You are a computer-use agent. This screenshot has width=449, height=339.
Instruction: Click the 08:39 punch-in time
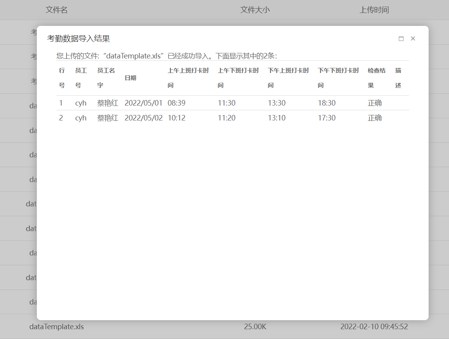tap(176, 103)
